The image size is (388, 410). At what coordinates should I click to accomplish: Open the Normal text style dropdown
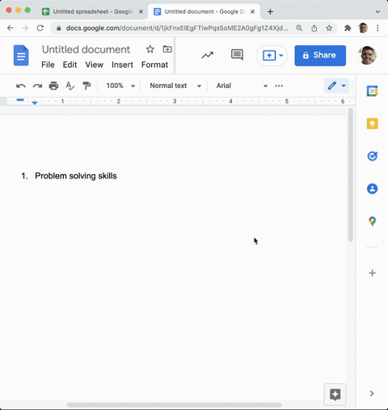(175, 86)
